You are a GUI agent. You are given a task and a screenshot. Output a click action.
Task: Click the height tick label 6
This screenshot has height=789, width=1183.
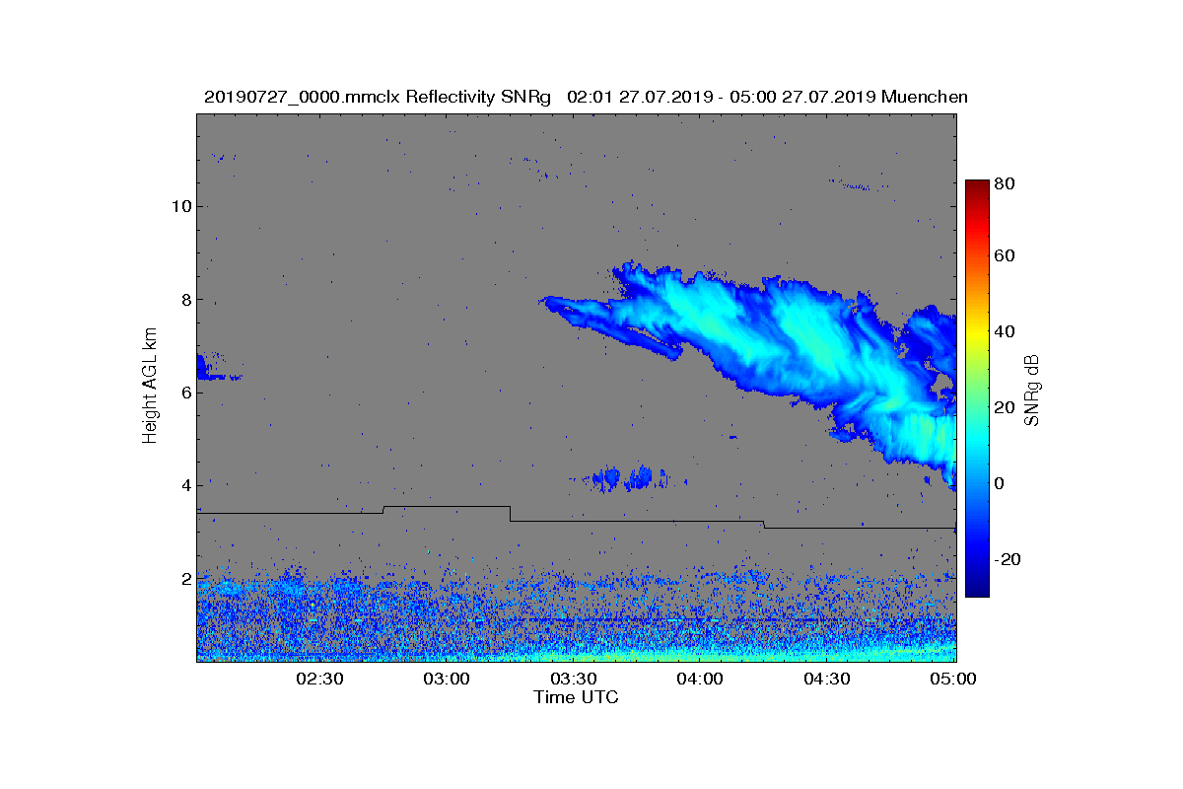pos(185,393)
